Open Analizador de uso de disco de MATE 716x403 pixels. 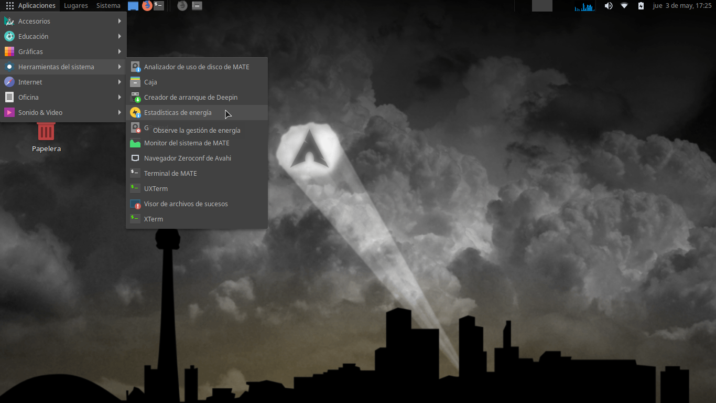(197, 67)
